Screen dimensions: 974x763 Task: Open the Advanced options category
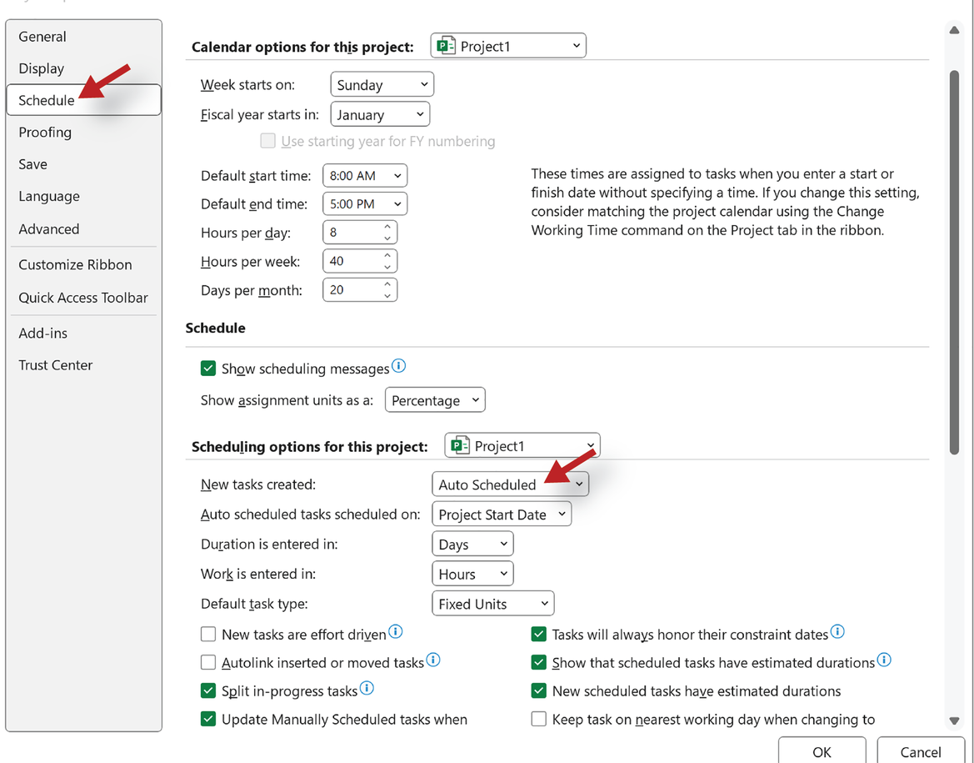49,228
